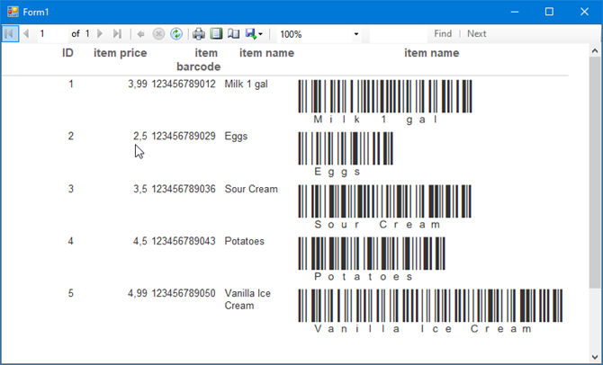The width and height of the screenshot is (603, 365).
Task: Click the Next search result button
Action: (x=476, y=34)
